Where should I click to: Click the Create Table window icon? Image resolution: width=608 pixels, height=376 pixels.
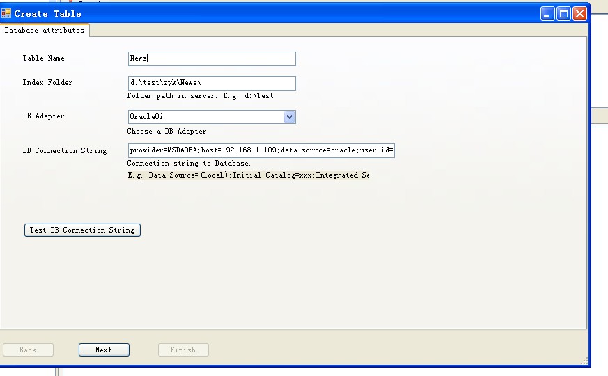(x=6, y=13)
